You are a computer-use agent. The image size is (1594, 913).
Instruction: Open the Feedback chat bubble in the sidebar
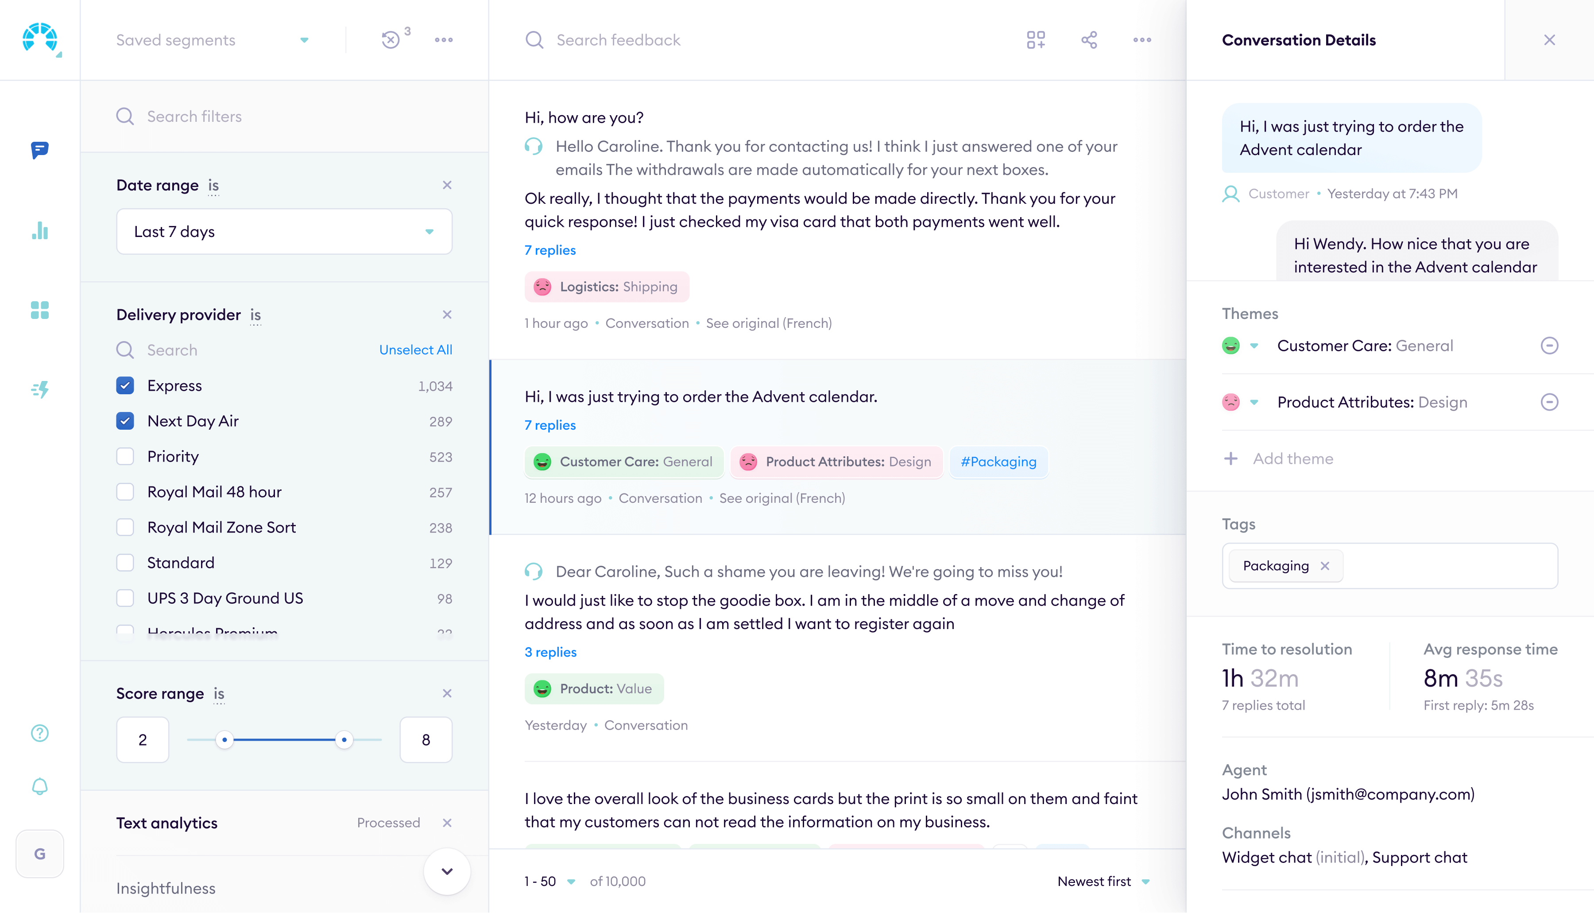pos(39,151)
